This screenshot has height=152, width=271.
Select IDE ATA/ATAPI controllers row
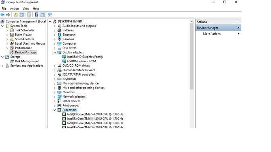click(x=79, y=74)
